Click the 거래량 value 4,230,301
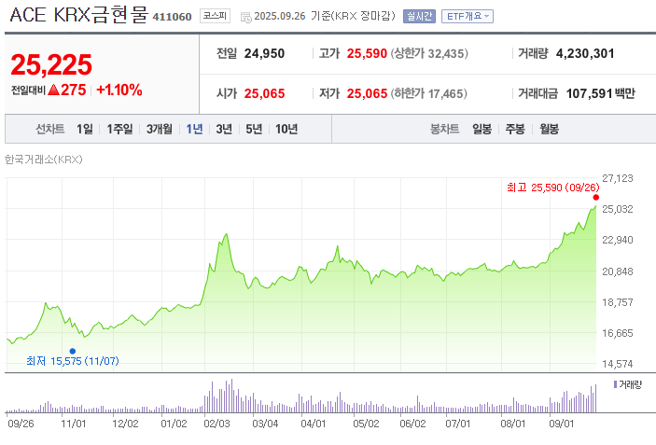This screenshot has height=445, width=656. pyautogui.click(x=585, y=53)
